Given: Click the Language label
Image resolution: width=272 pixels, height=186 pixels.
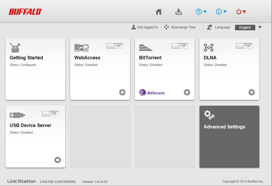Looking at the screenshot, I should tap(223, 27).
